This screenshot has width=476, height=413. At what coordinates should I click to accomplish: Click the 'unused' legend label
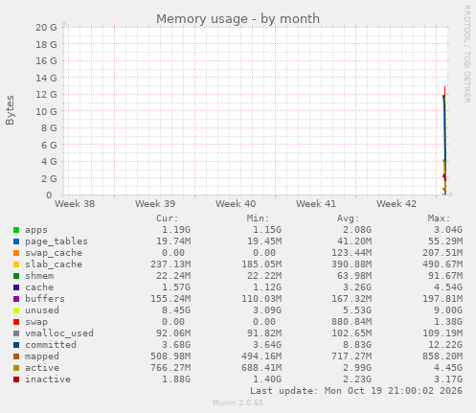pos(42,310)
